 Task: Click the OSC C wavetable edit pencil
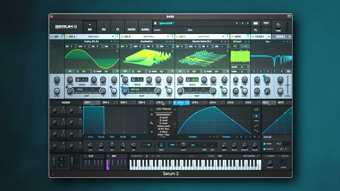(227, 51)
